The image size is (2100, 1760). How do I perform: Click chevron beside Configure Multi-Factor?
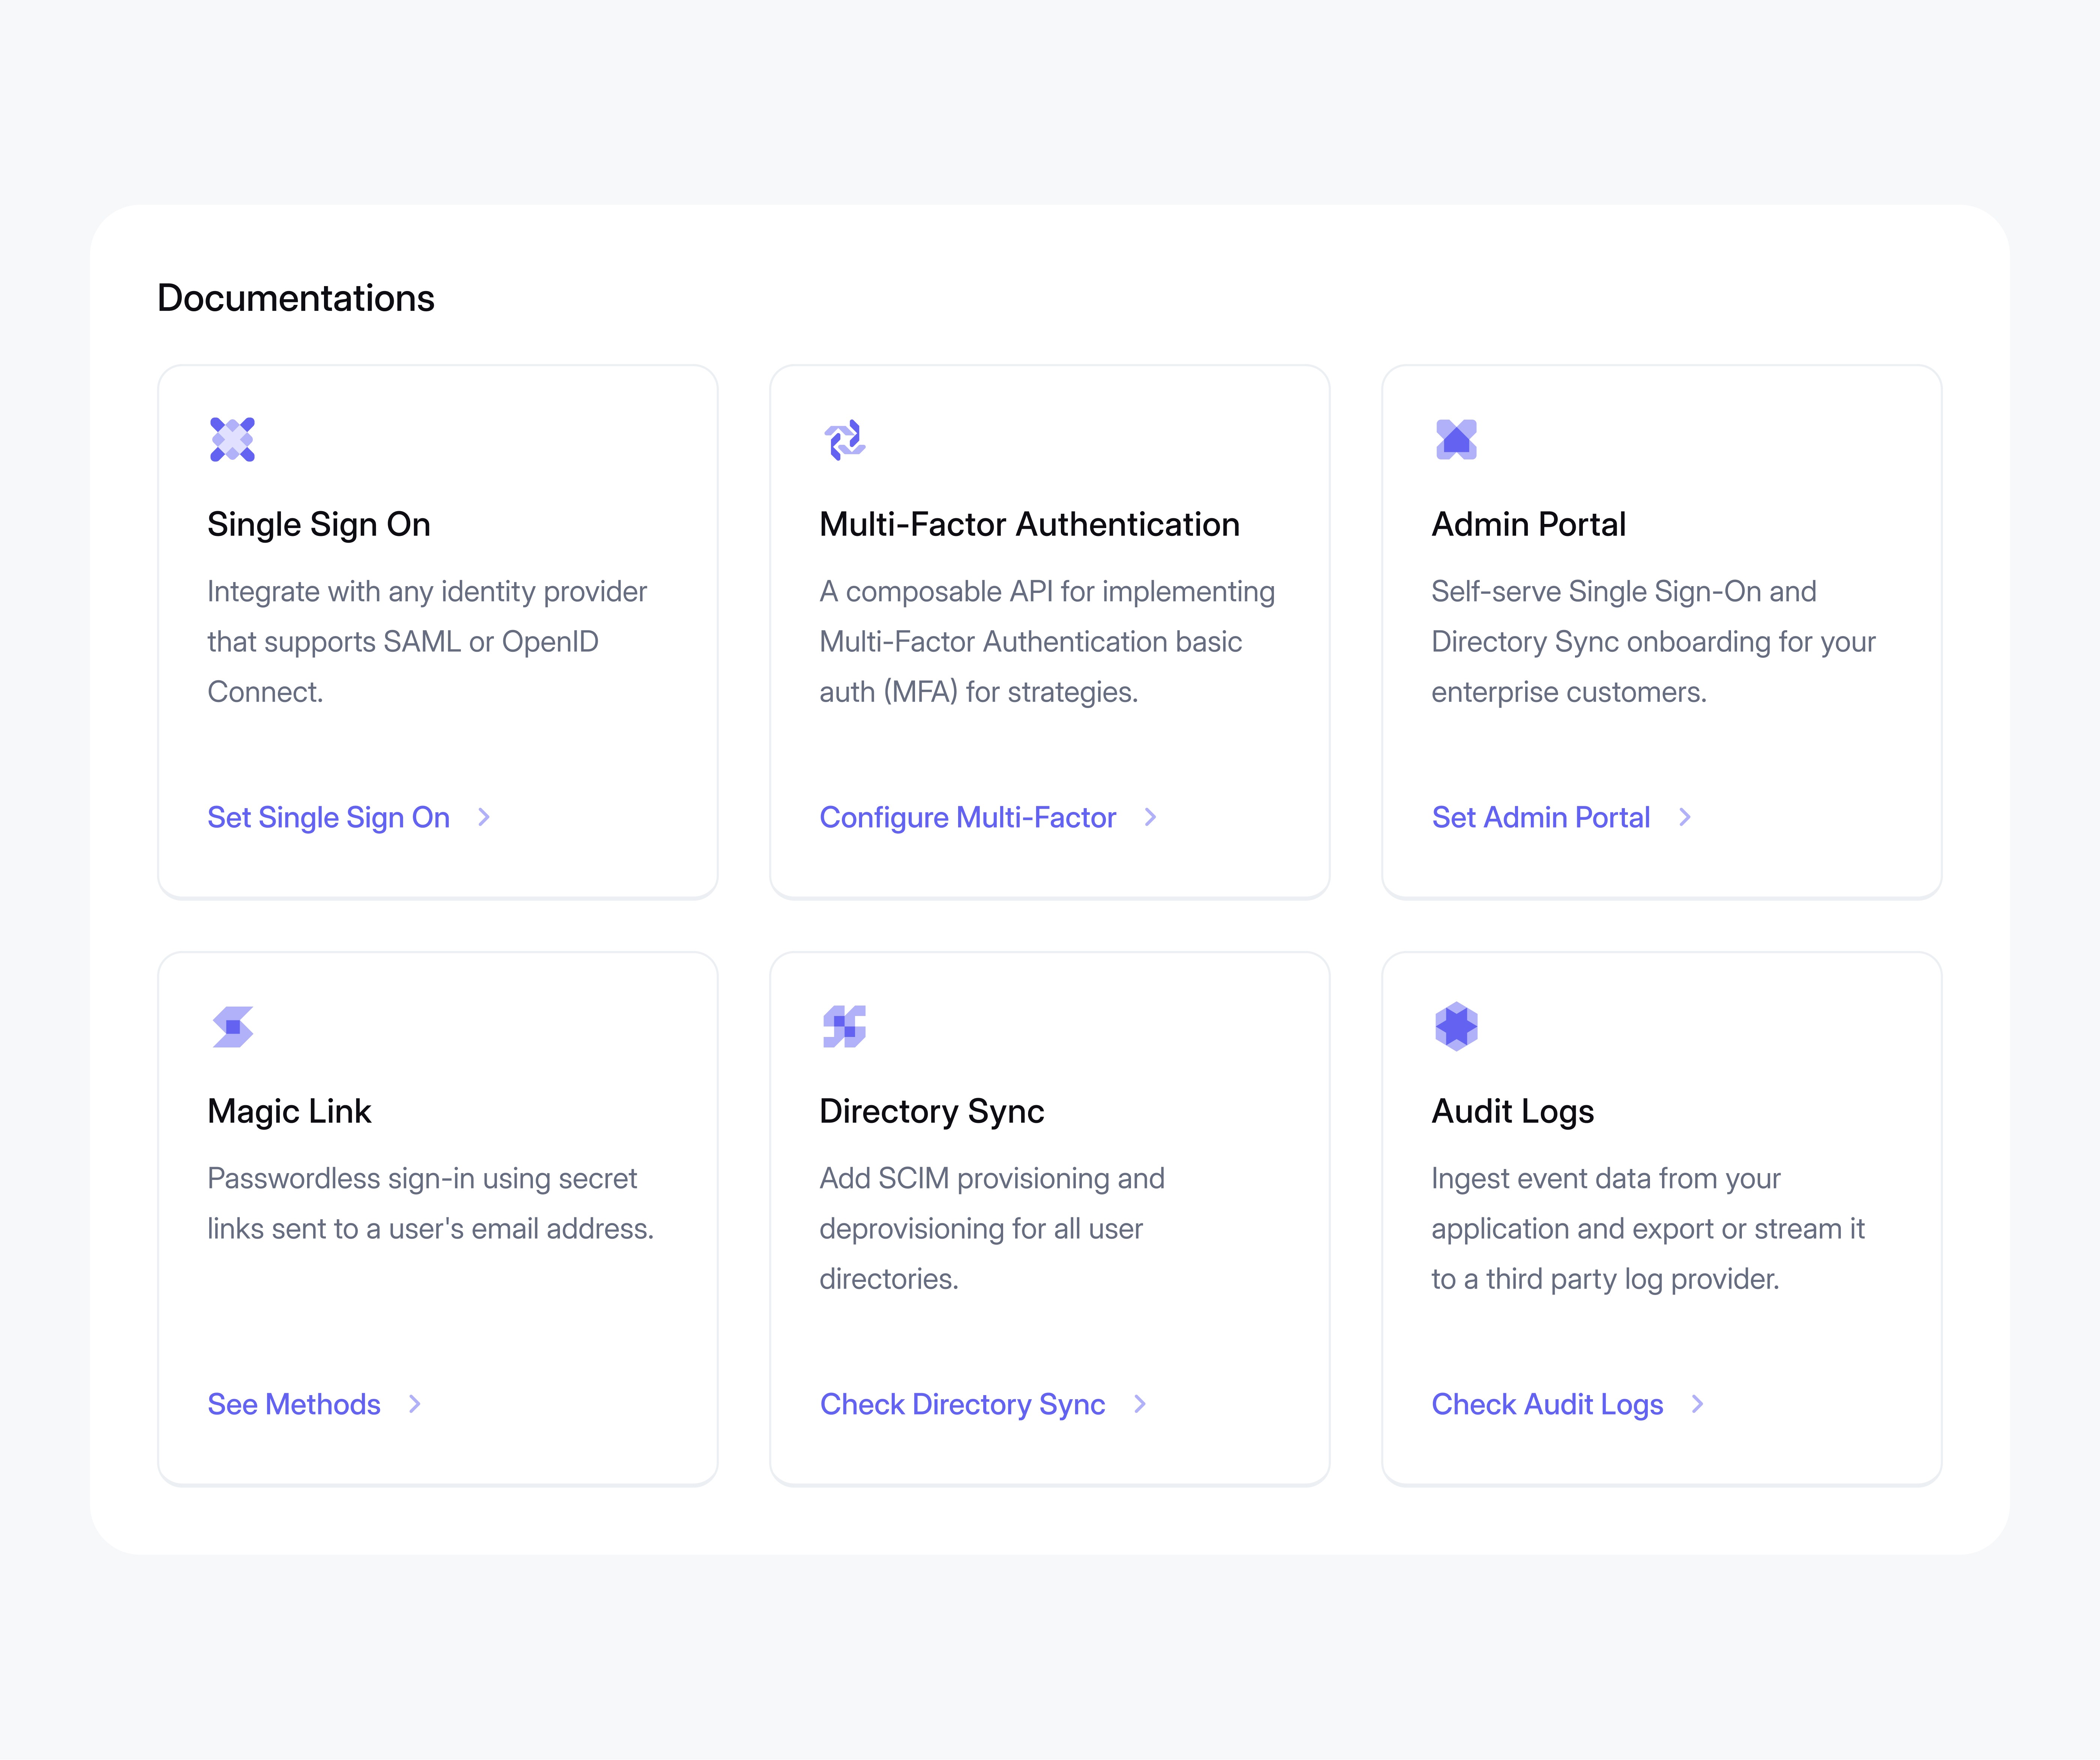pyautogui.click(x=1150, y=817)
